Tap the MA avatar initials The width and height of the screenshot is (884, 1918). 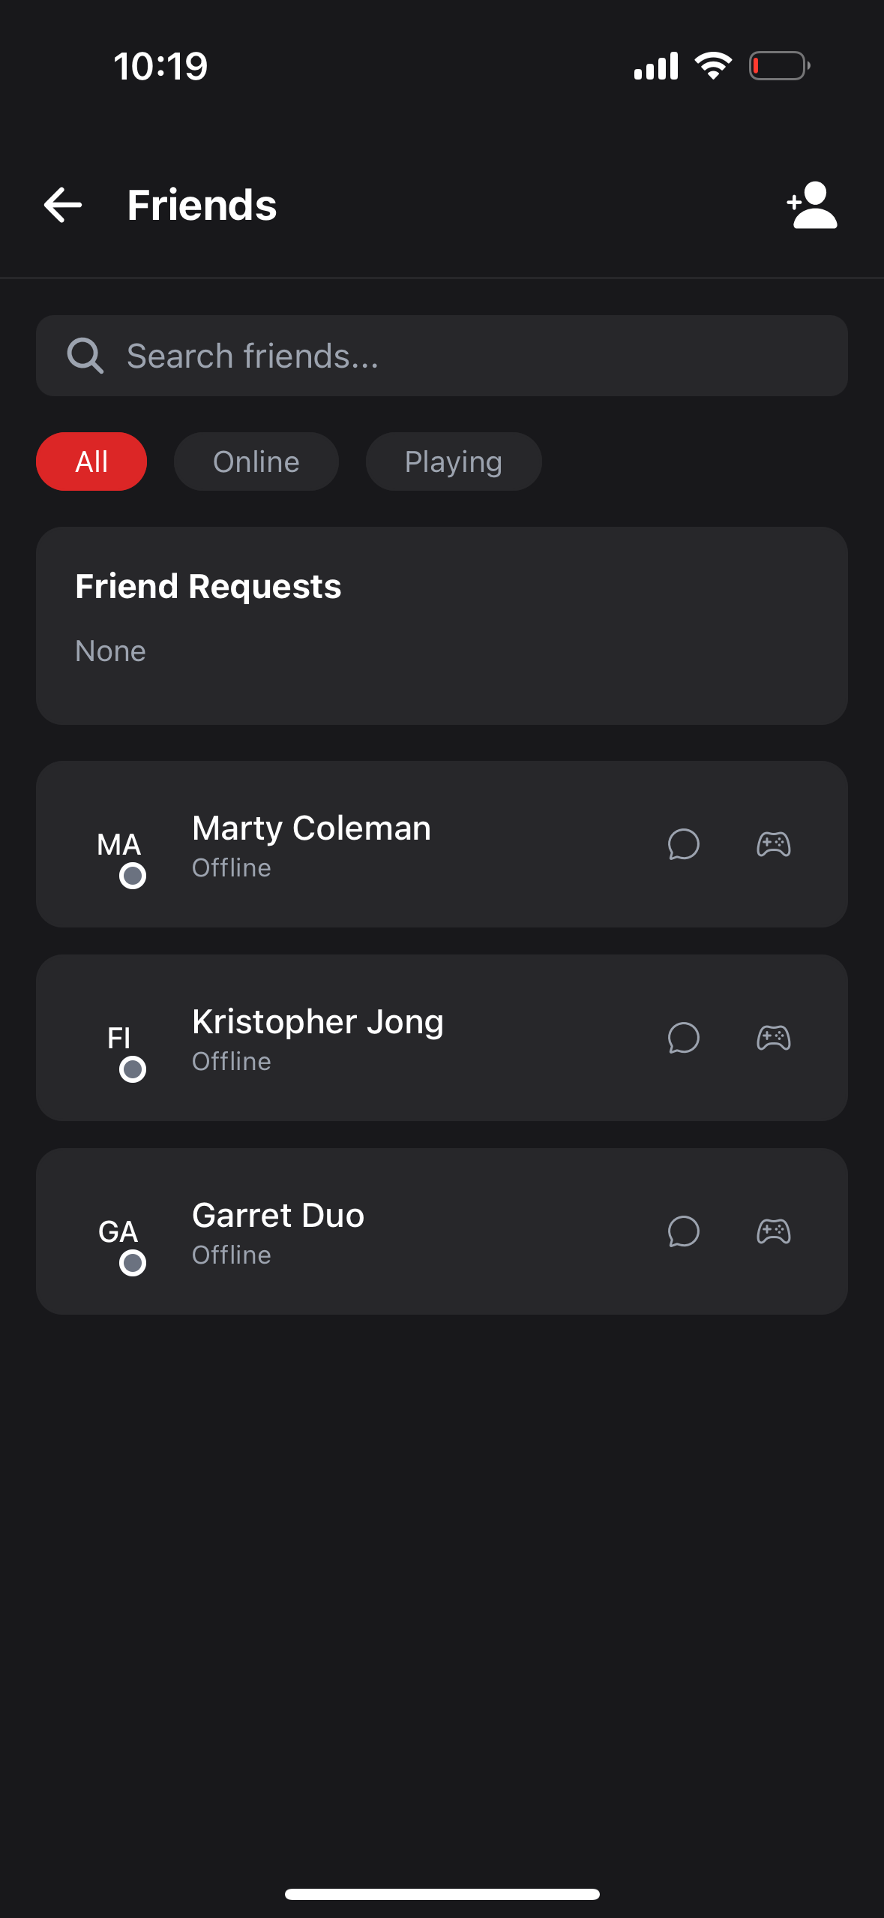118,845
